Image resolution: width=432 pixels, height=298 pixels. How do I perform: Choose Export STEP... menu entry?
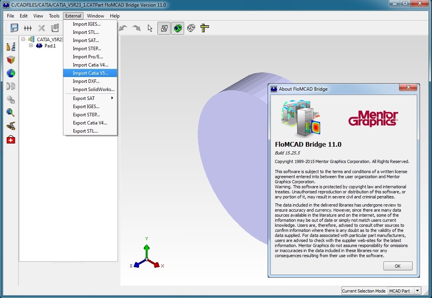(x=90, y=114)
